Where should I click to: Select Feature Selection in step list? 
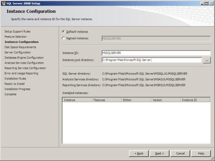[x=15, y=37]
